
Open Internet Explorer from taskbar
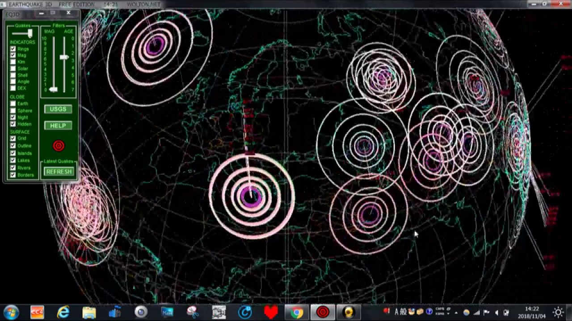pos(63,313)
